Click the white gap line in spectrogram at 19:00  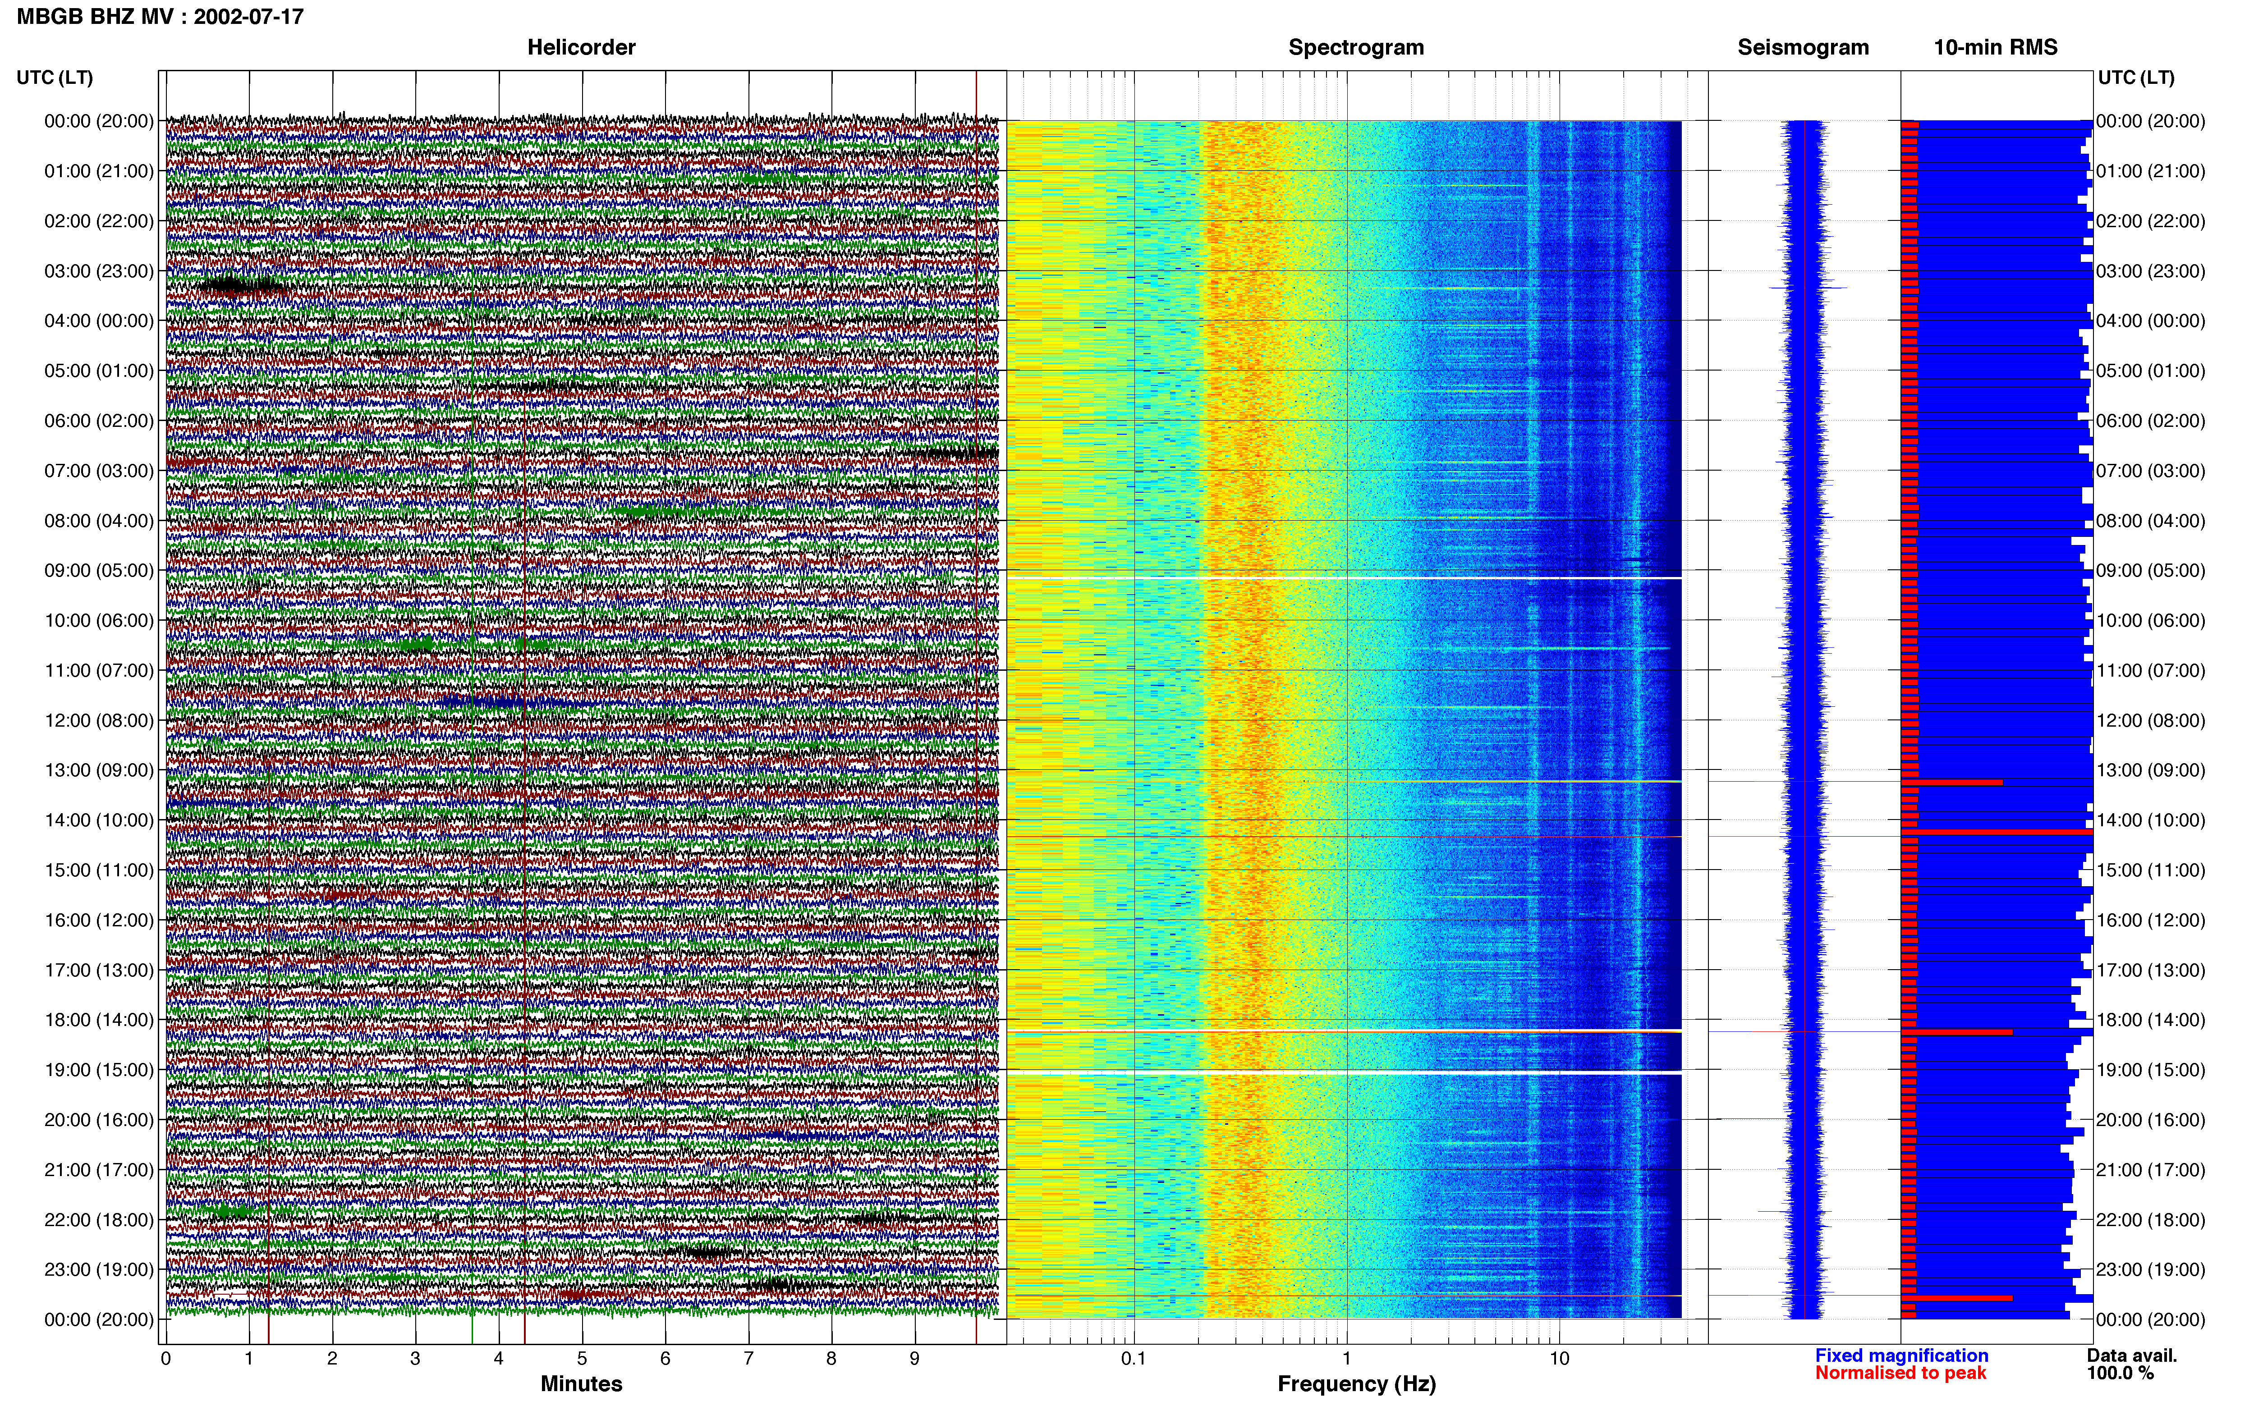tap(1344, 1072)
